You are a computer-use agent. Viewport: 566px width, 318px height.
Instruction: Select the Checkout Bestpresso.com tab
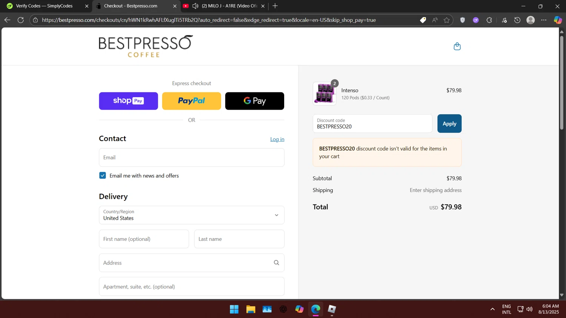pyautogui.click(x=131, y=6)
